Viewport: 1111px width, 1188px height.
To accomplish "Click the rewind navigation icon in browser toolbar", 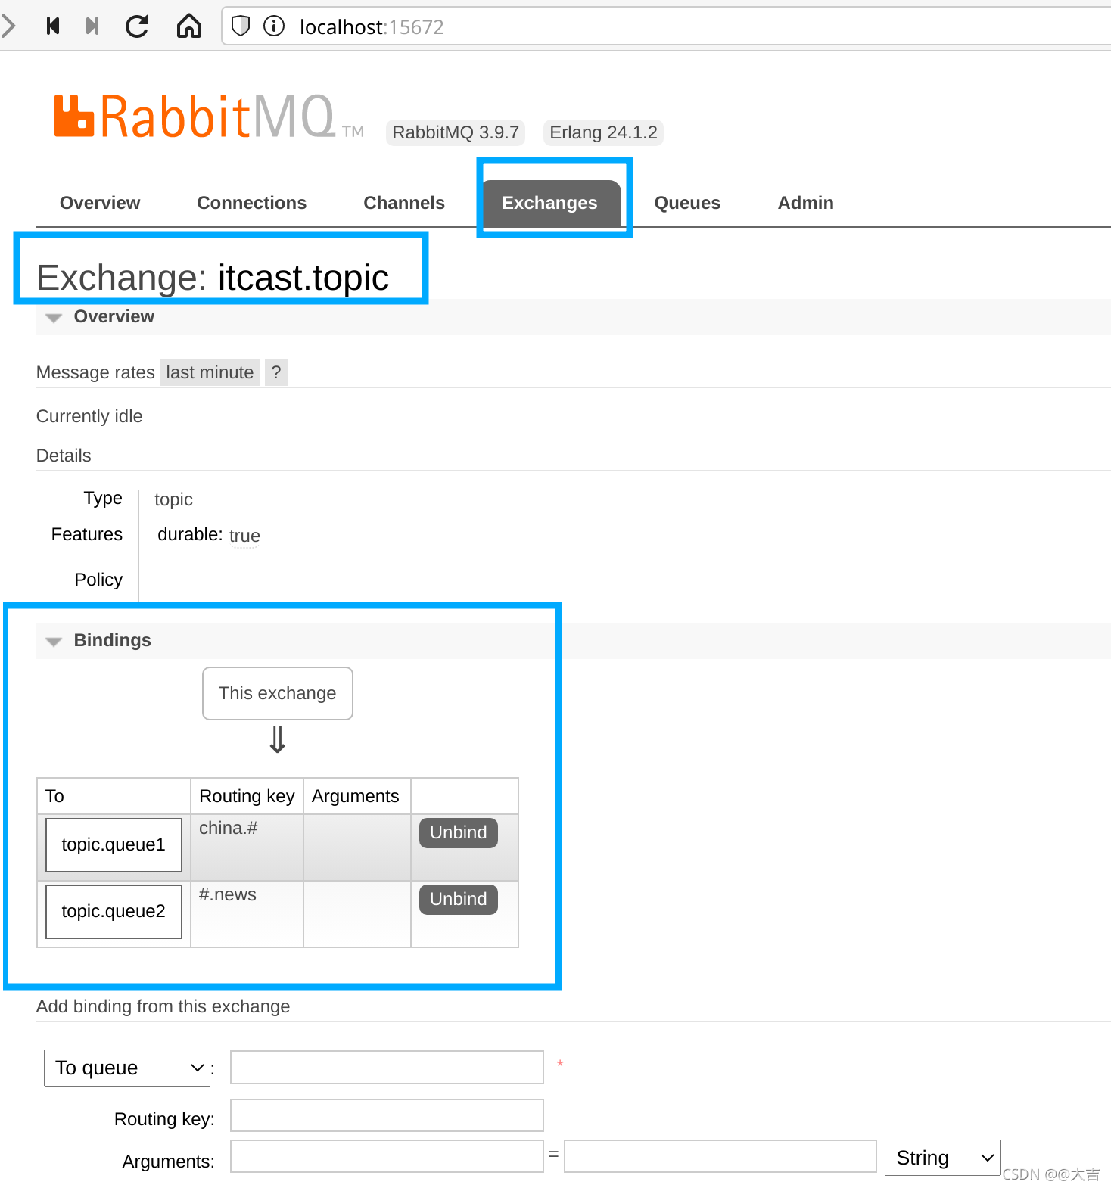I will click(53, 26).
